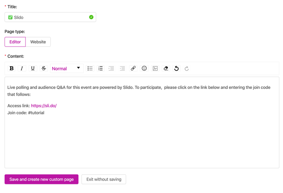Select the Editor page type
283x193 pixels.
15,42
